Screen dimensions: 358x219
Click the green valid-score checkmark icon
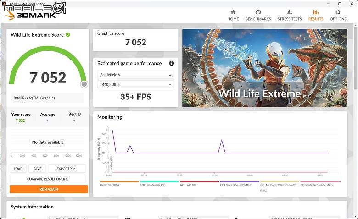68,35
